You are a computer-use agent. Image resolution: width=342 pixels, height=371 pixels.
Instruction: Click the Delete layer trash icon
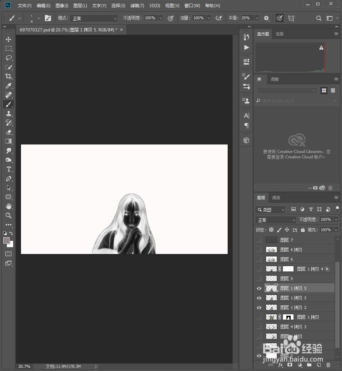click(x=328, y=365)
